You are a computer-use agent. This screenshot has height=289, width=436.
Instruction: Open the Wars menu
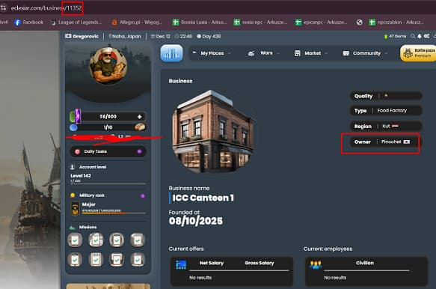pos(266,53)
